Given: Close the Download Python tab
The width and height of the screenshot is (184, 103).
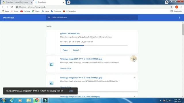Looking at the screenshot, I should coord(31,2).
